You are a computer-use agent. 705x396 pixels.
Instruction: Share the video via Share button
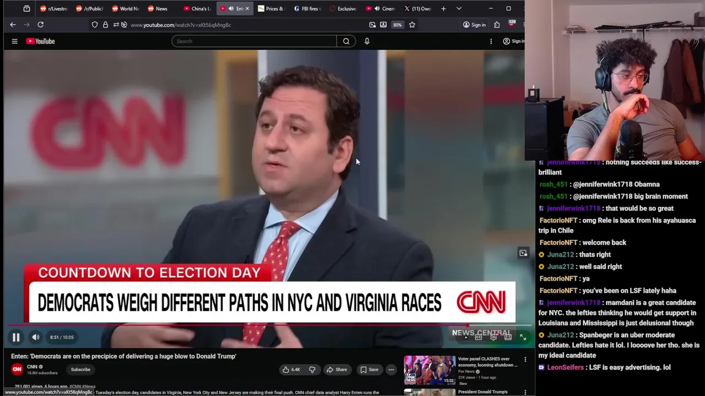pos(337,370)
